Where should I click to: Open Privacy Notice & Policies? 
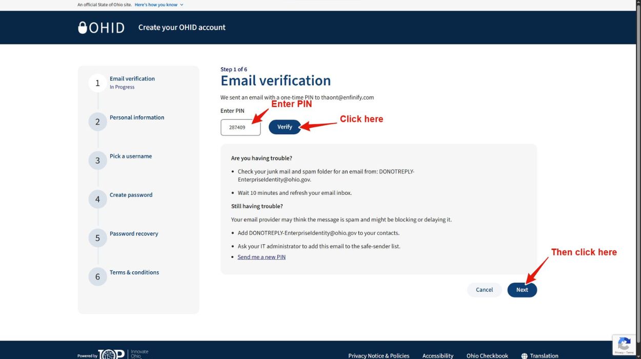click(x=378, y=355)
